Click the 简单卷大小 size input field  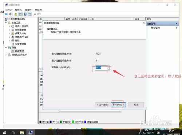click(101, 68)
